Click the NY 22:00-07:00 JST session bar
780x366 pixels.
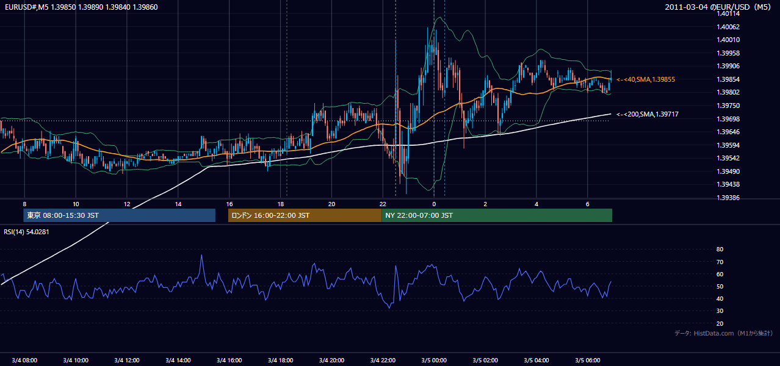coord(497,215)
